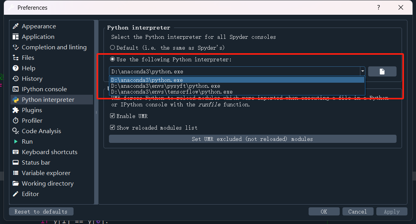Click the browse file icon button

[382, 71]
